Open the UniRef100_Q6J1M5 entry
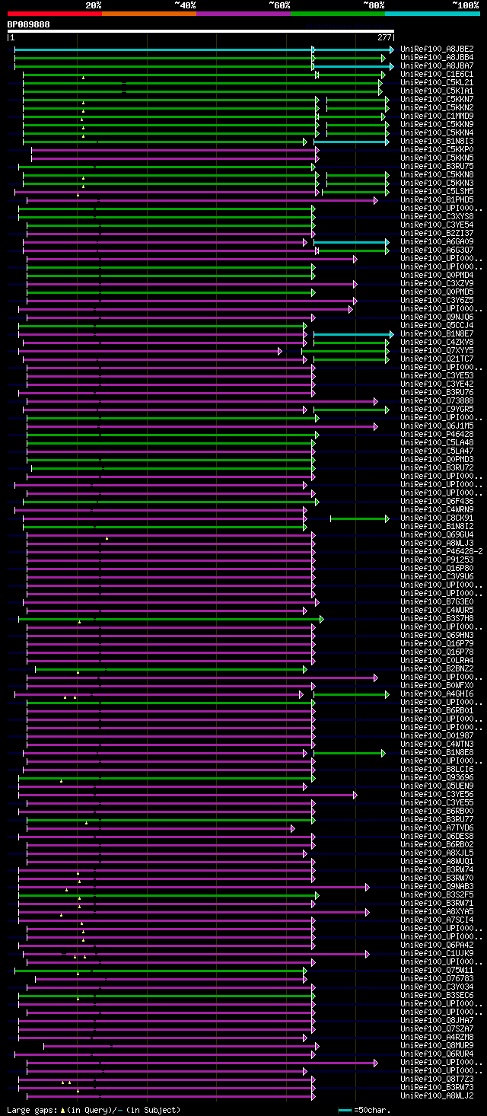 click(437, 426)
